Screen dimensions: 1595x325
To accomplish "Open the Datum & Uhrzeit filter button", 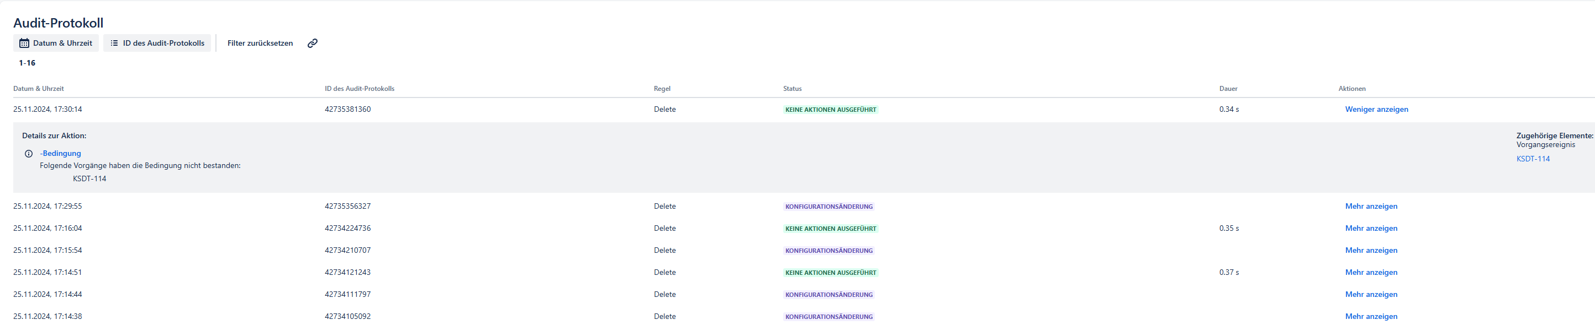I will coord(56,44).
